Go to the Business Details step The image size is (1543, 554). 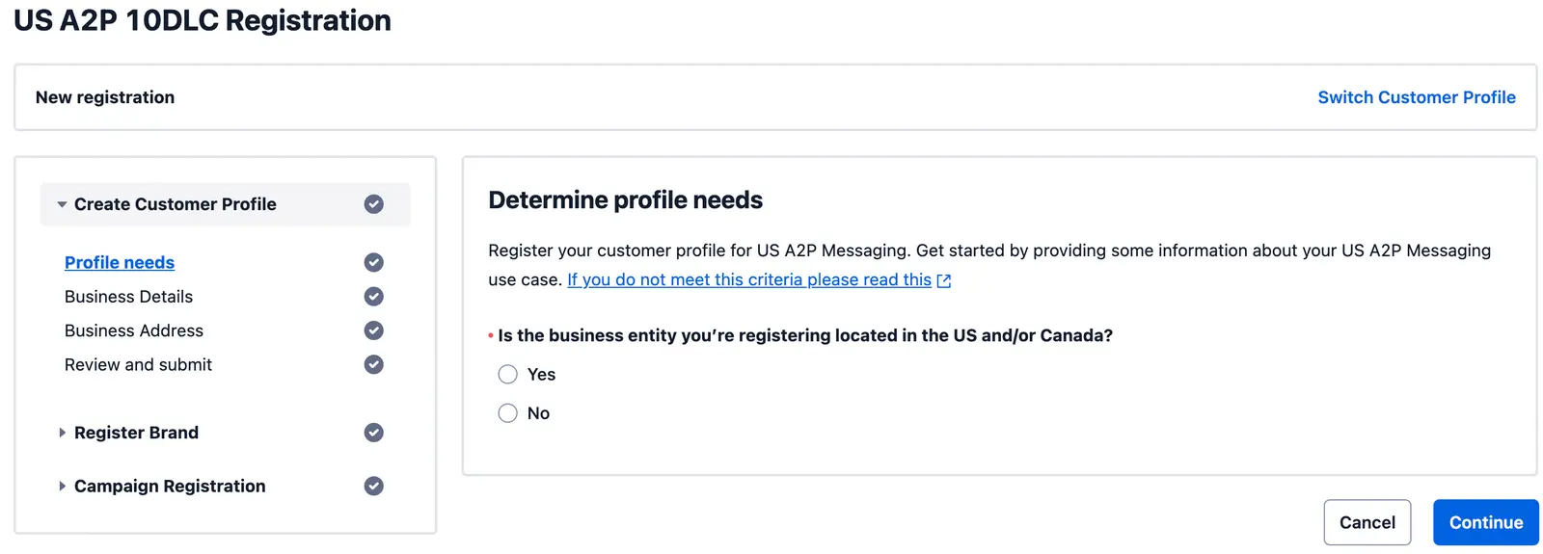pyautogui.click(x=128, y=297)
